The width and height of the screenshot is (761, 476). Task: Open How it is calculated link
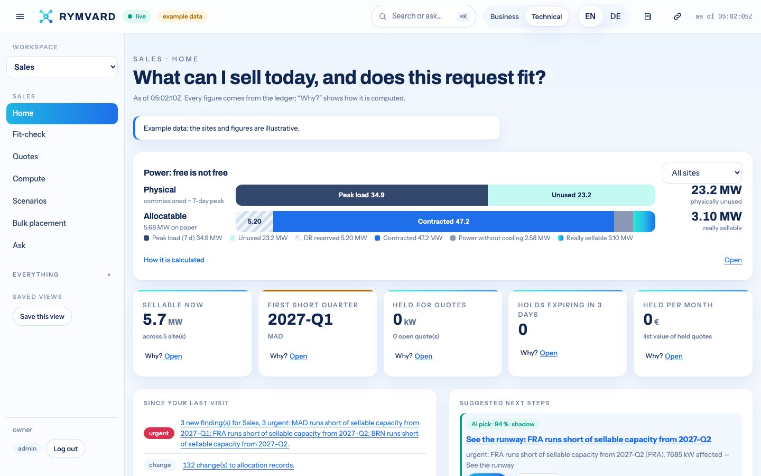(174, 260)
